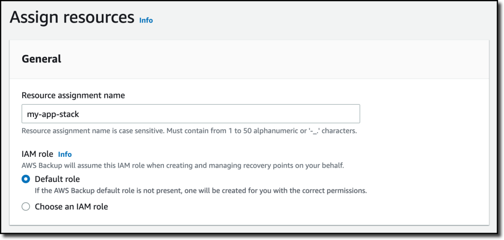
Task: Open the Info link next to IAM role
Action: pos(64,154)
